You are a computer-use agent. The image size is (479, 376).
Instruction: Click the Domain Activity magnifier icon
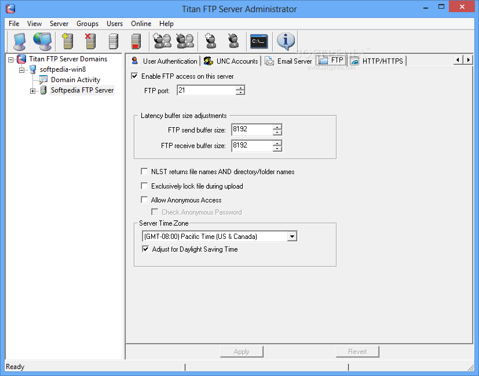[43, 80]
